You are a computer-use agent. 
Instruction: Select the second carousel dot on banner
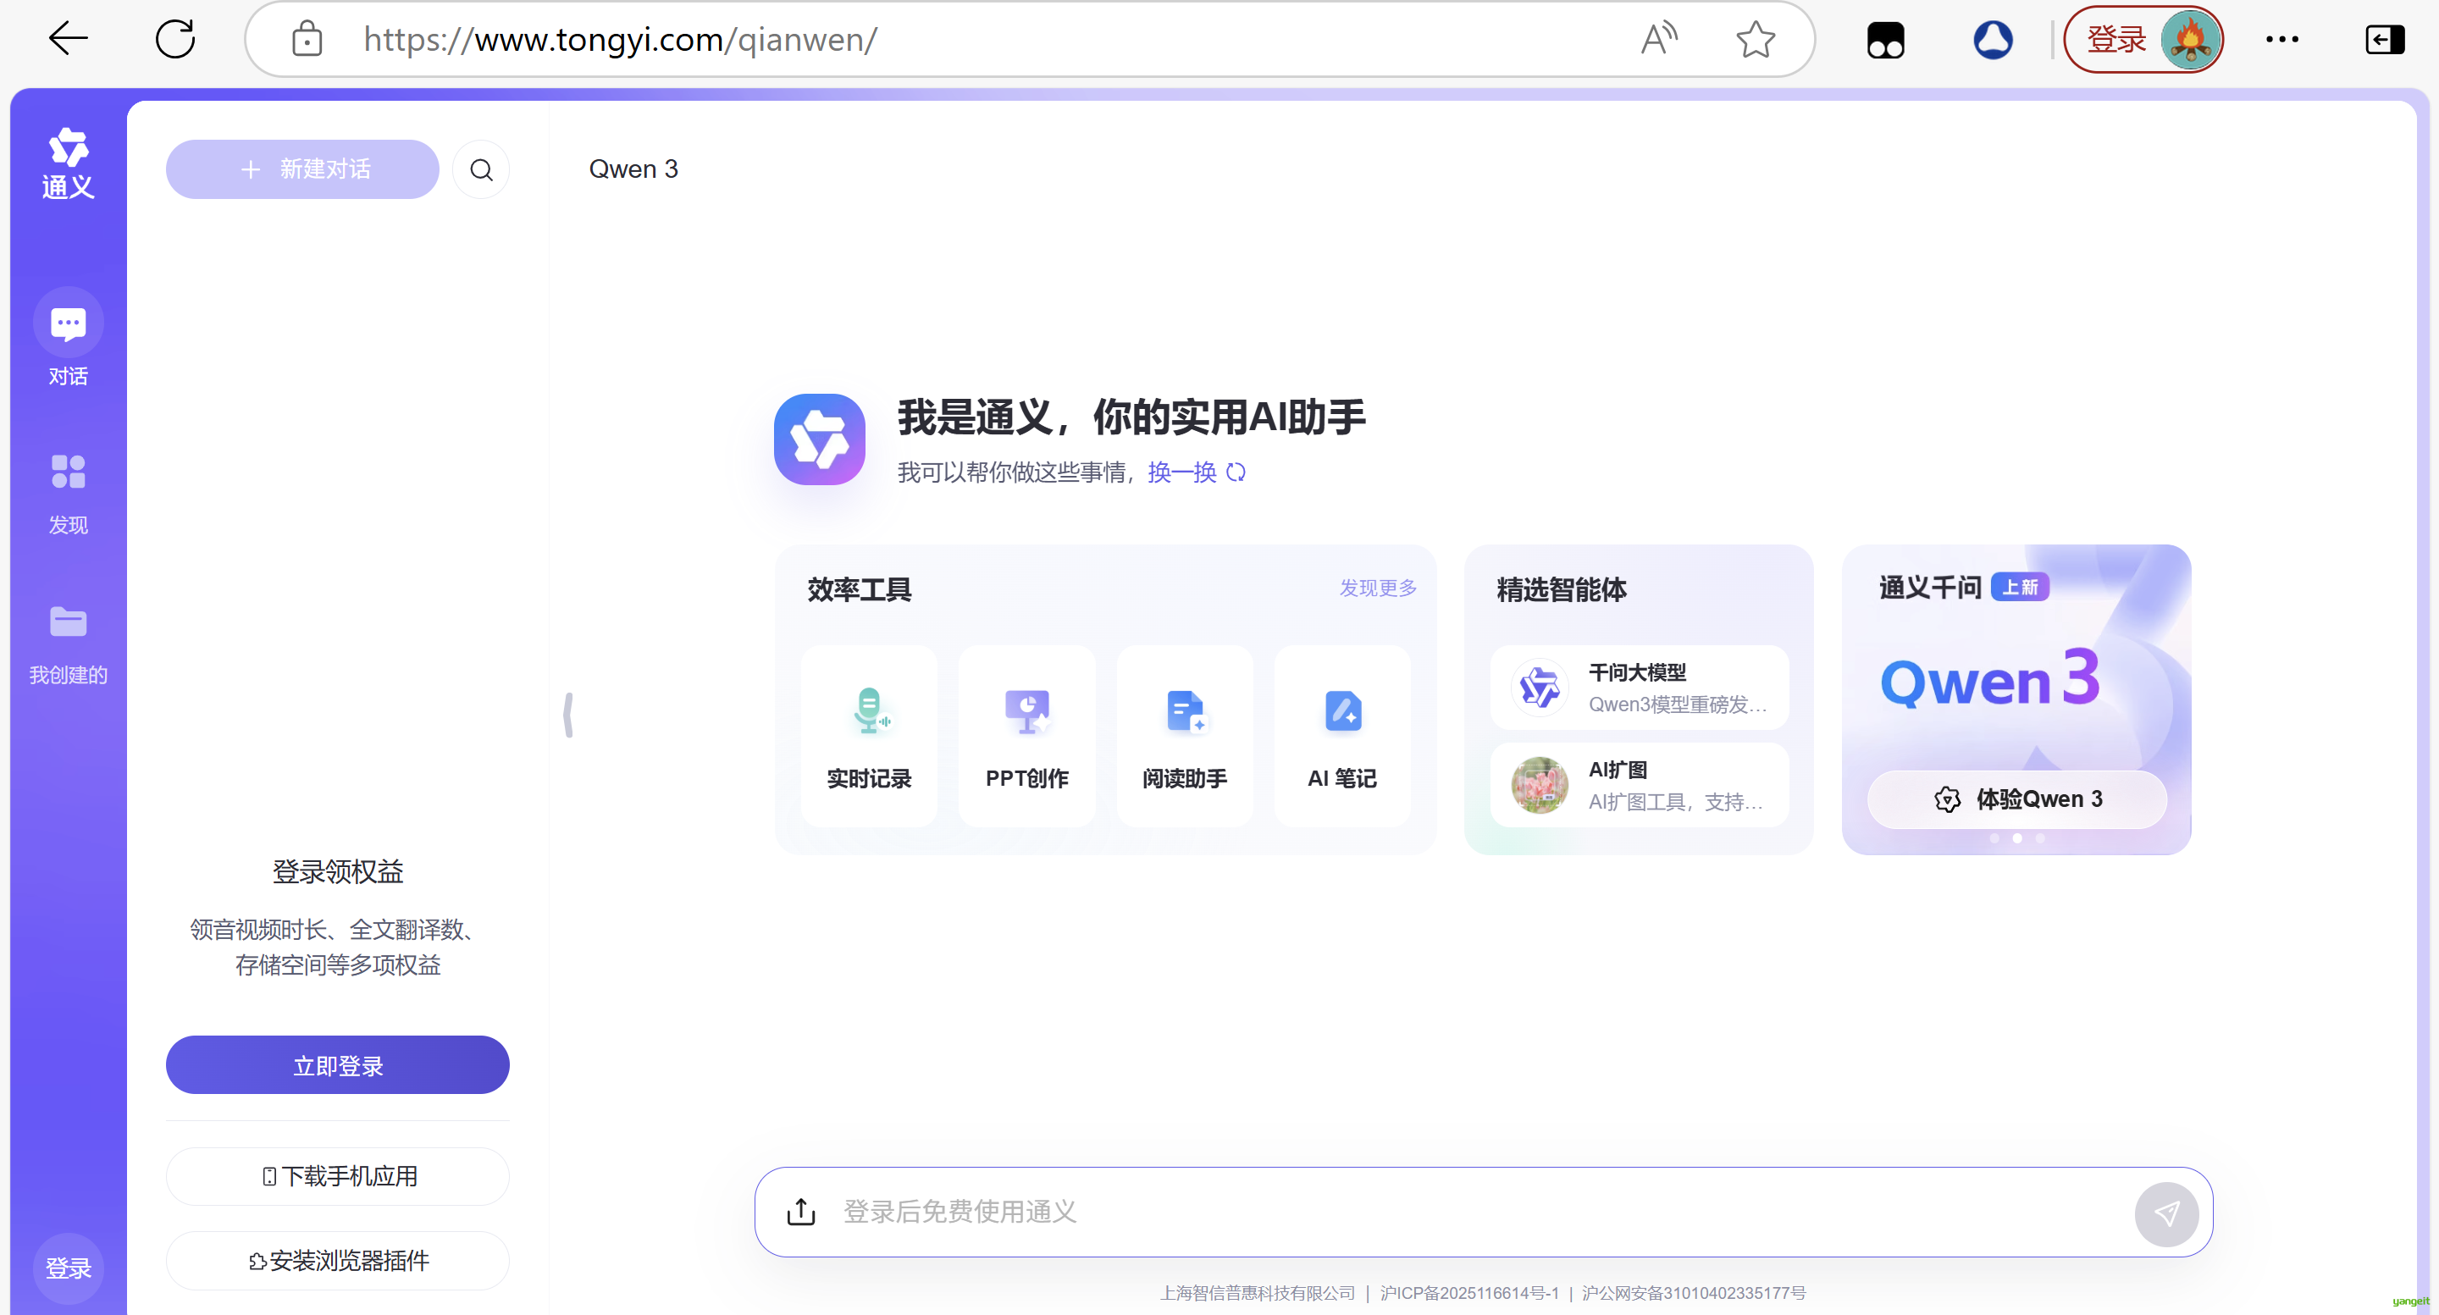[2016, 837]
